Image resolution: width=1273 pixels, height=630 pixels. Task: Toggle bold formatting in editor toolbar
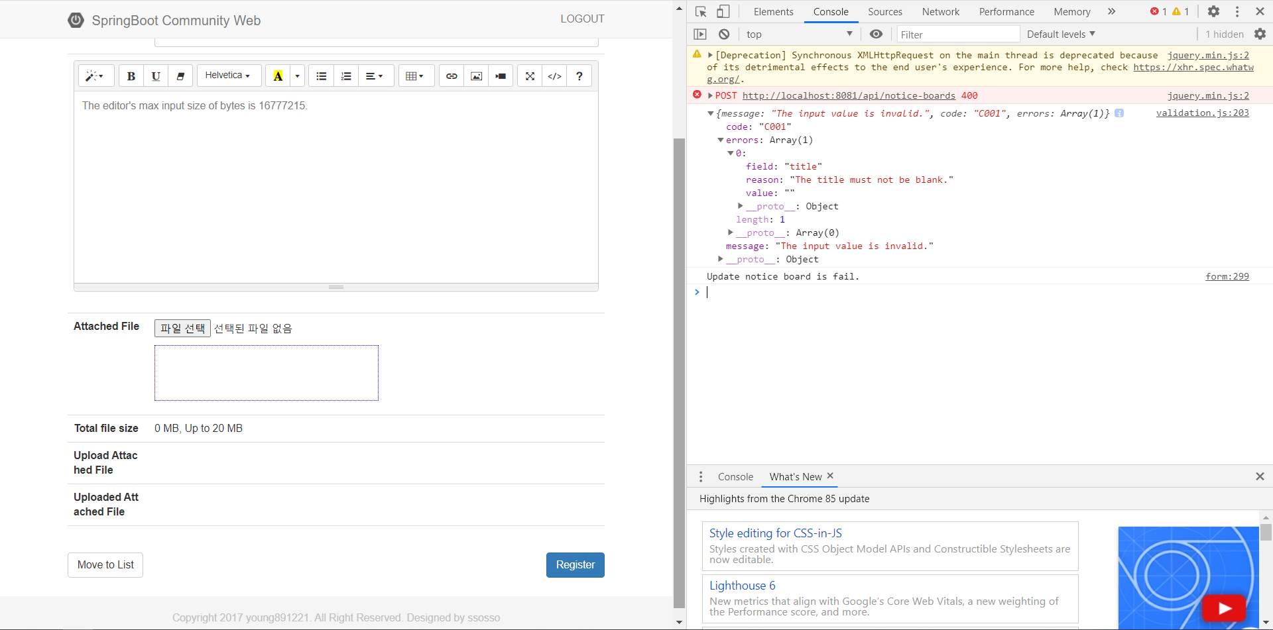coord(131,76)
